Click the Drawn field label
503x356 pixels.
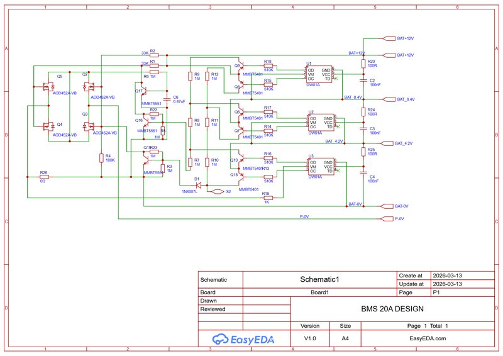pyautogui.click(x=209, y=301)
